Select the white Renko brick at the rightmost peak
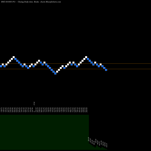 pos(86,57)
